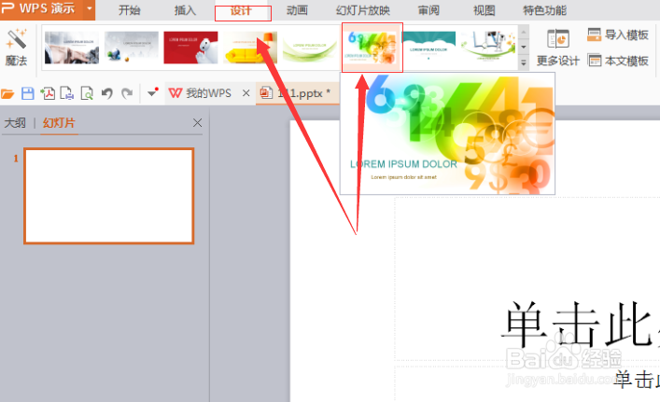660x402 pixels.
Task: Open print preview icon
Action: 87,93
